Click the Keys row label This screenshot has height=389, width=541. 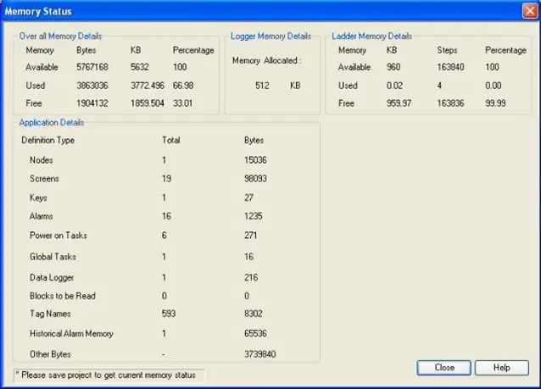[x=38, y=198]
